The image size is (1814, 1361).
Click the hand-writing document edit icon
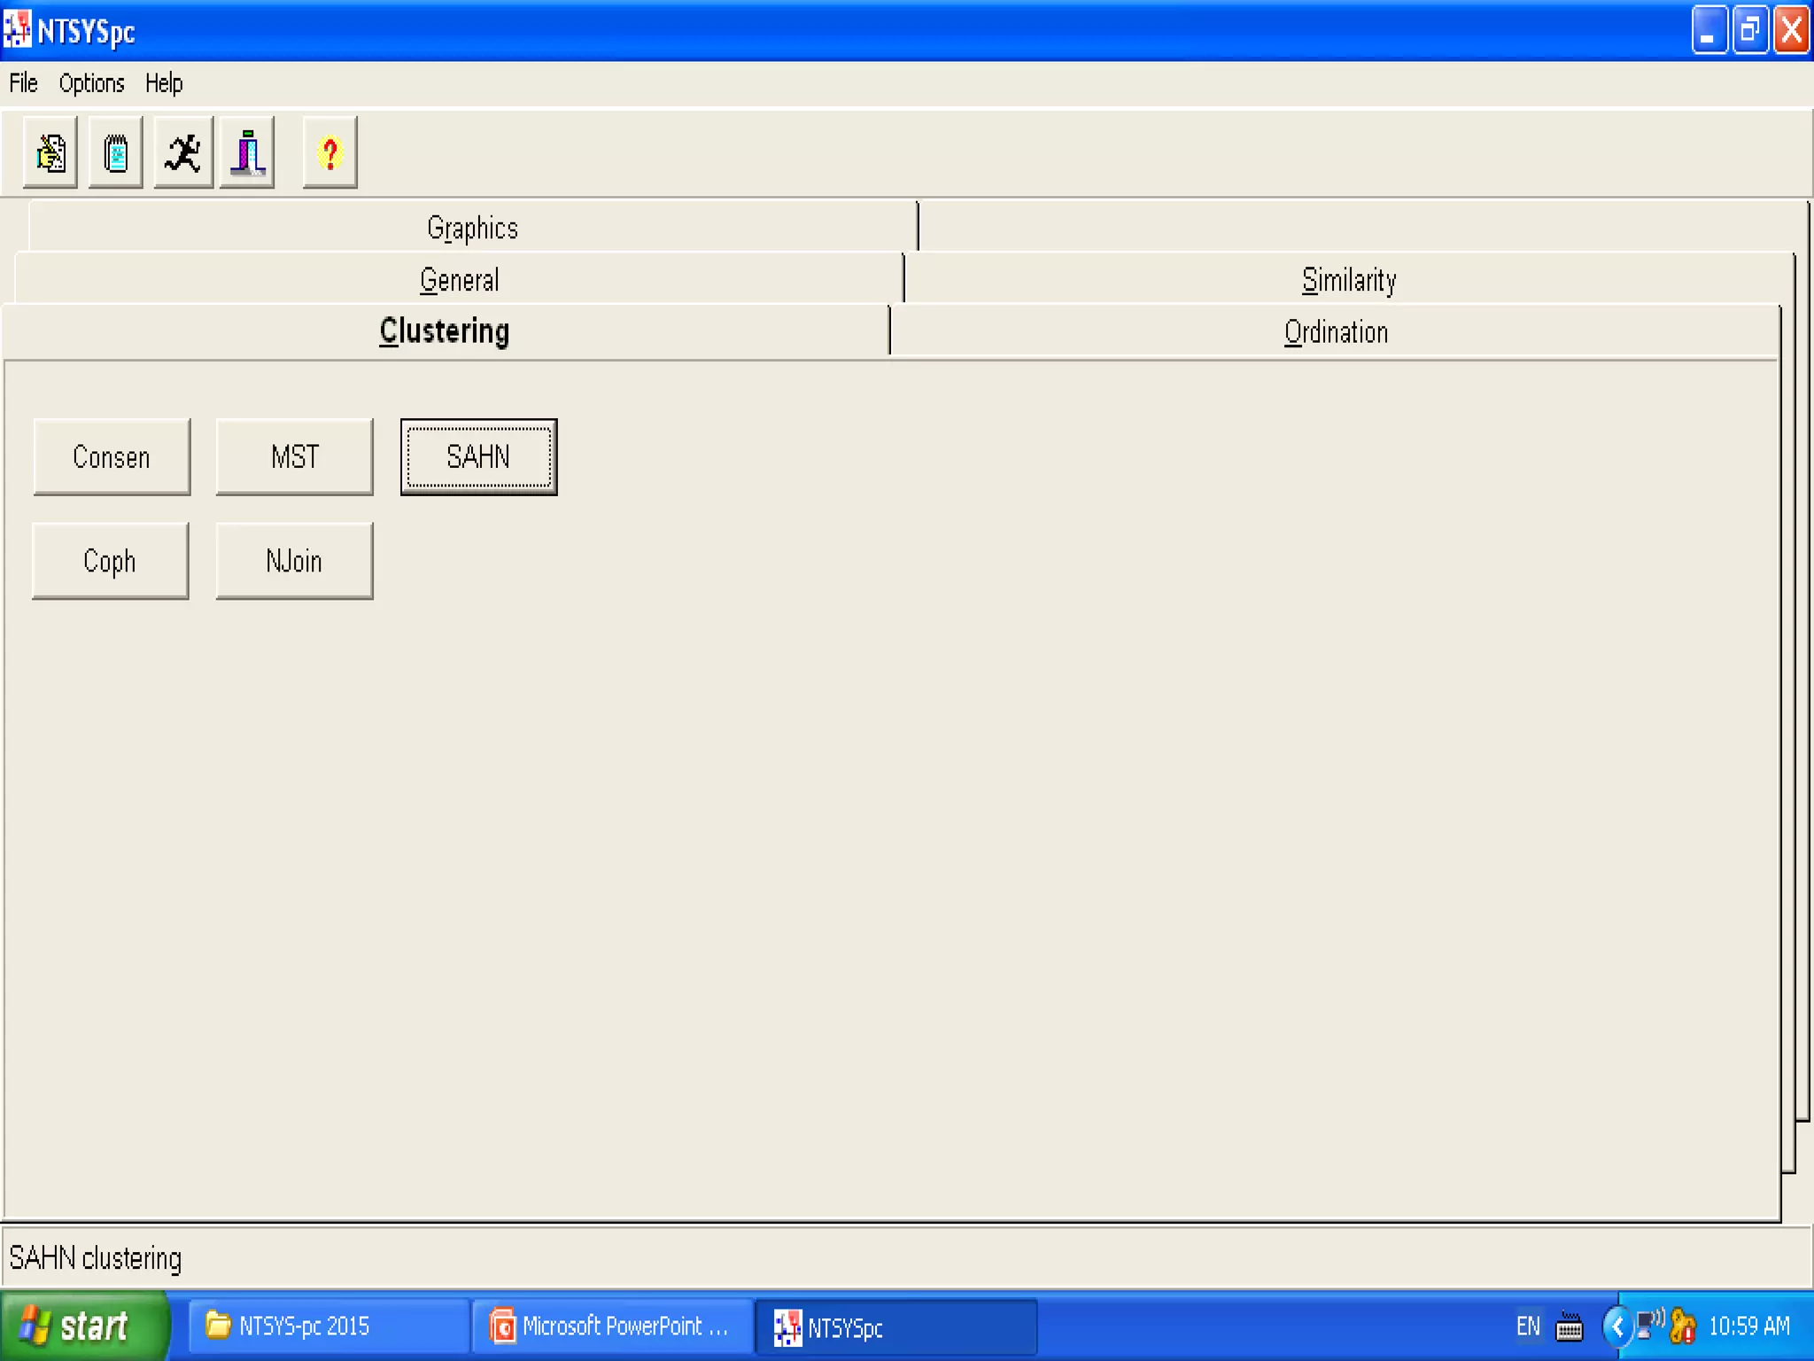click(x=50, y=152)
